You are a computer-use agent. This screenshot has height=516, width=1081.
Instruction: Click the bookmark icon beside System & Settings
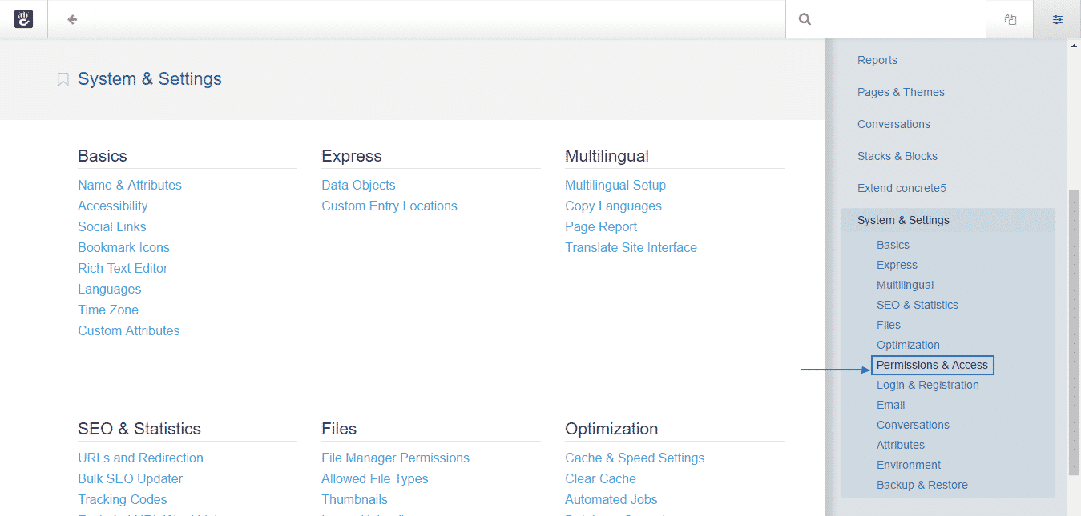63,78
